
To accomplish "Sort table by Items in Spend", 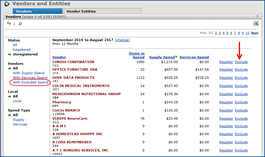I will point(137,55).
